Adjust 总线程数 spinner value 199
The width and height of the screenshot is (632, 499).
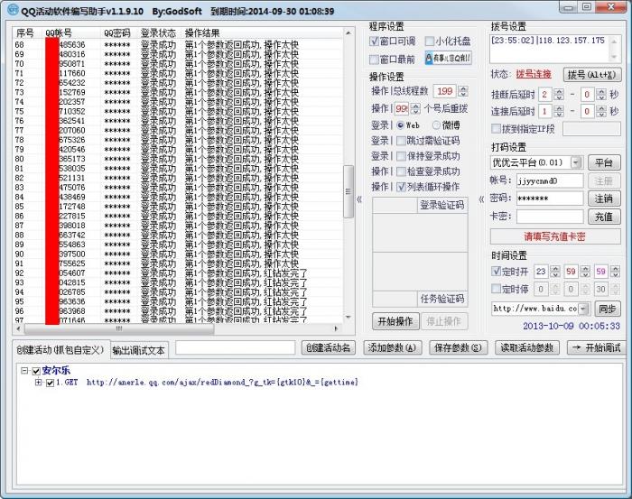(x=463, y=91)
